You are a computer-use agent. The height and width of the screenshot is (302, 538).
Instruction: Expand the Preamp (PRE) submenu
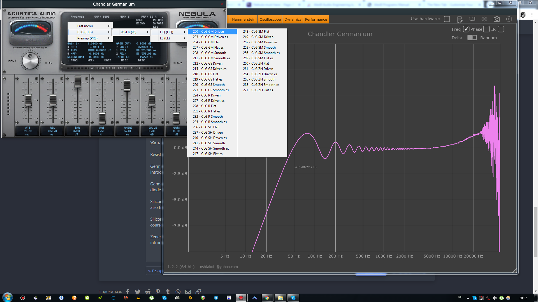pyautogui.click(x=90, y=38)
